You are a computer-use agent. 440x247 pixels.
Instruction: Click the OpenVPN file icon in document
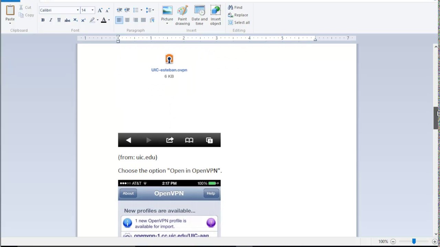[169, 59]
